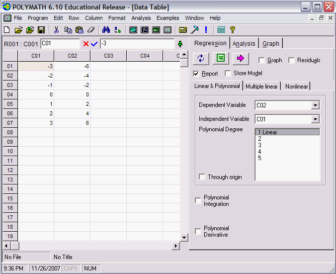Click the yellow question mark help icon
This screenshot has width=336, height=274.
tap(232, 30)
